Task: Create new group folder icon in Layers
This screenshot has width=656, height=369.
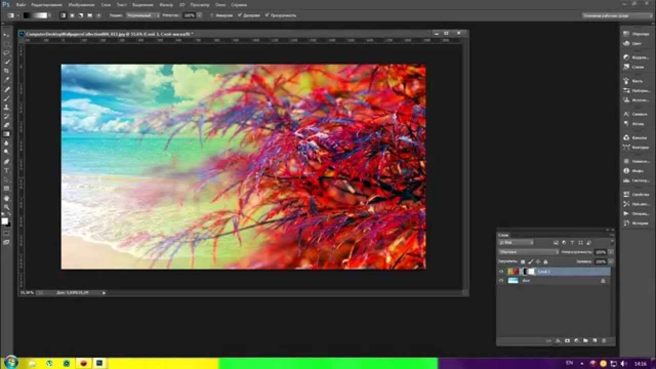Action: [585, 341]
